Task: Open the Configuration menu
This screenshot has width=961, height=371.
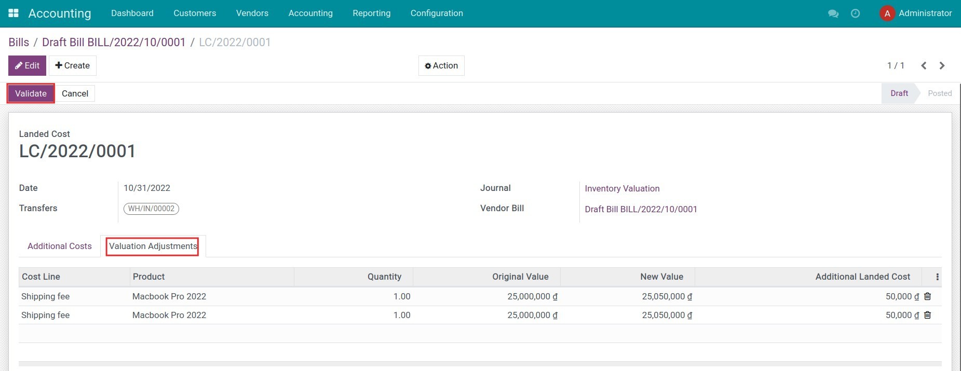Action: 436,13
